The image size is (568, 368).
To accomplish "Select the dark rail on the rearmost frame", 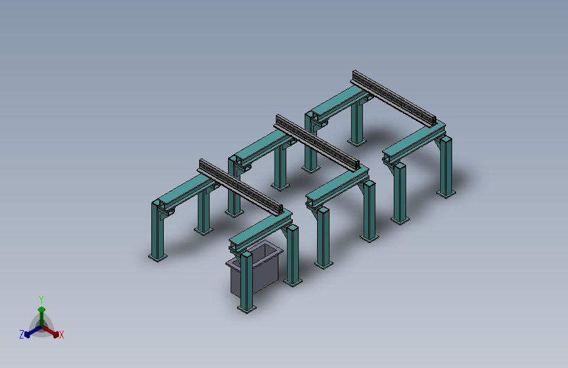I will (393, 98).
